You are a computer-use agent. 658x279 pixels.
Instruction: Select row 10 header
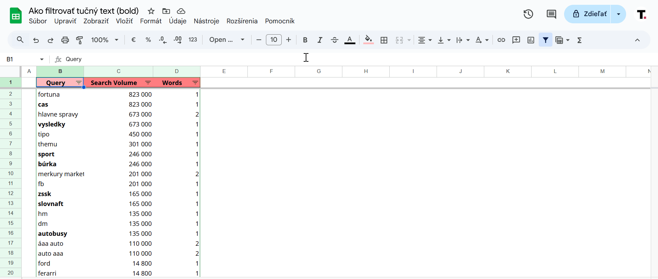pyautogui.click(x=11, y=173)
